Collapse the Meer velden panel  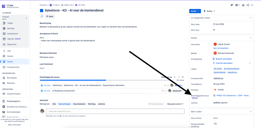251,112
